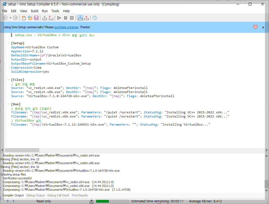The image size is (269, 204).
Task: Click 'Read only' status bar text
Action: point(44,201)
